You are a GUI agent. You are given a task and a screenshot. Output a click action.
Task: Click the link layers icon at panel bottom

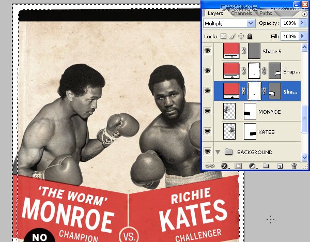pos(211,166)
